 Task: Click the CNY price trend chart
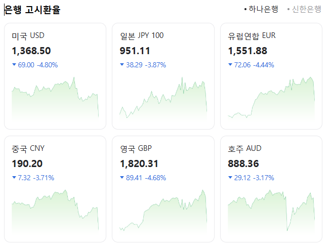[x=55, y=212]
